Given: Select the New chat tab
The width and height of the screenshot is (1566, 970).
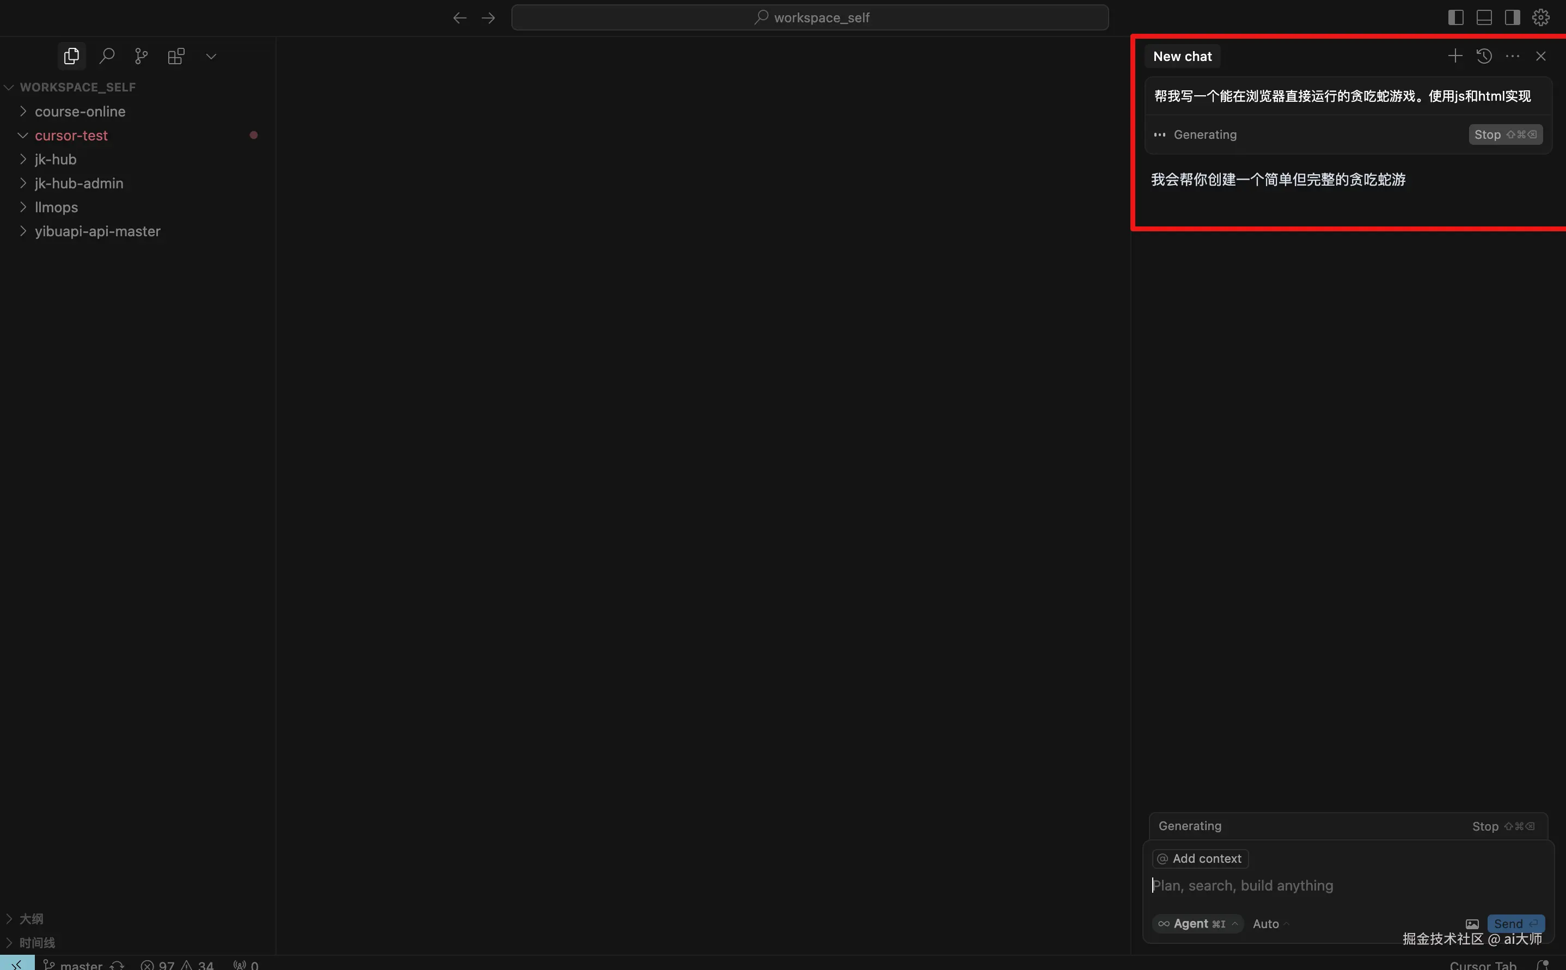Looking at the screenshot, I should pos(1182,56).
